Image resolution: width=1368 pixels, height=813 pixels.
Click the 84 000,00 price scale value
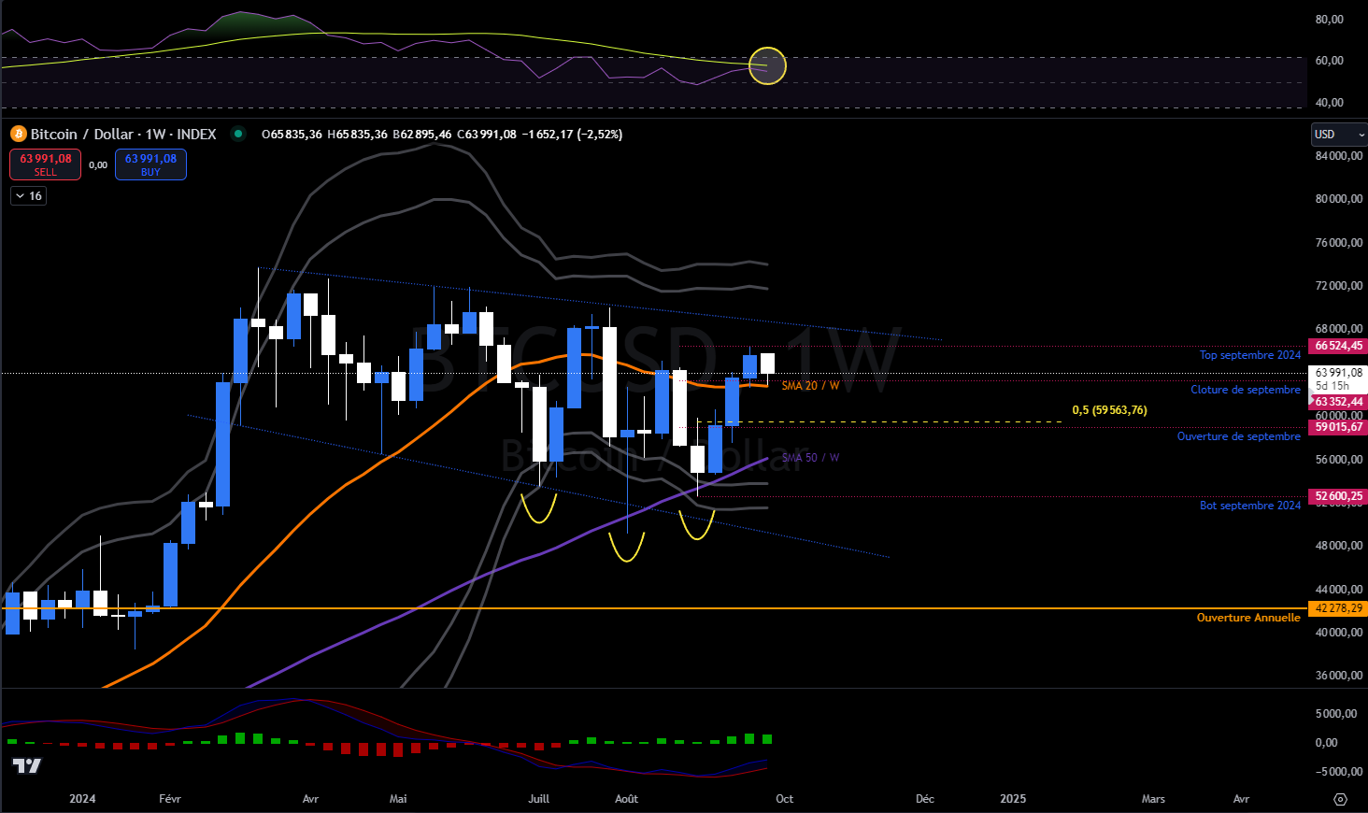pyautogui.click(x=1338, y=156)
